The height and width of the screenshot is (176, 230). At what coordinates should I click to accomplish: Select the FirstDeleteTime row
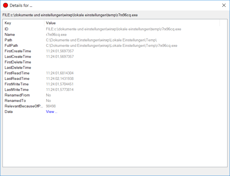(x=18, y=62)
